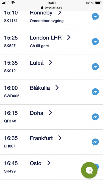The width and height of the screenshot is (103, 184).
Task: Expand the Oslo flight chevron
Action: click(48, 163)
